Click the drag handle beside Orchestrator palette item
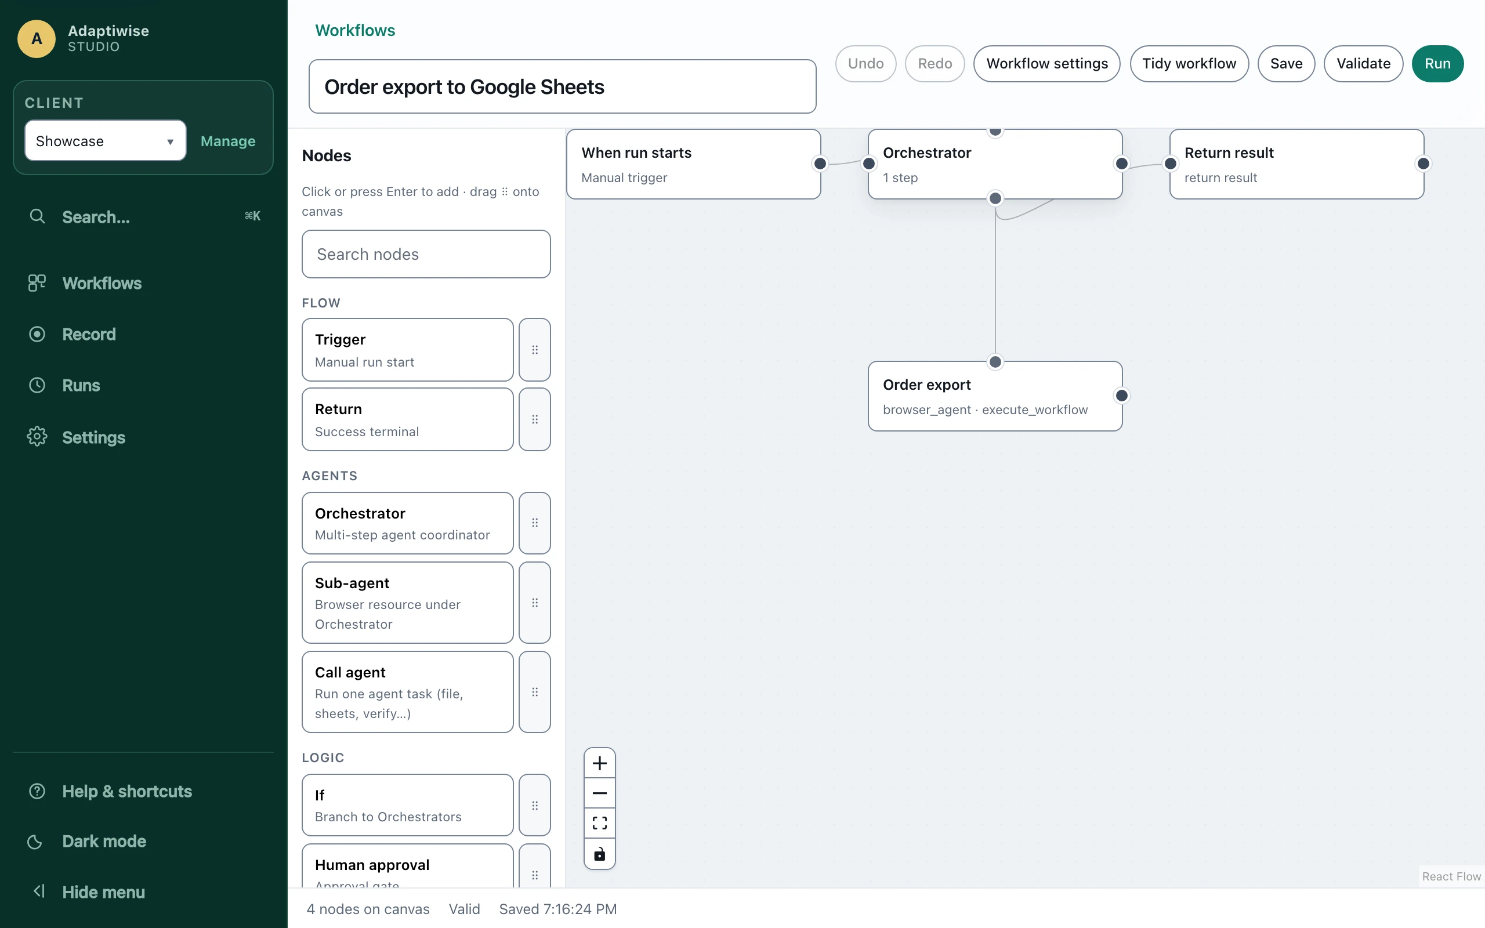The image size is (1485, 928). point(534,523)
